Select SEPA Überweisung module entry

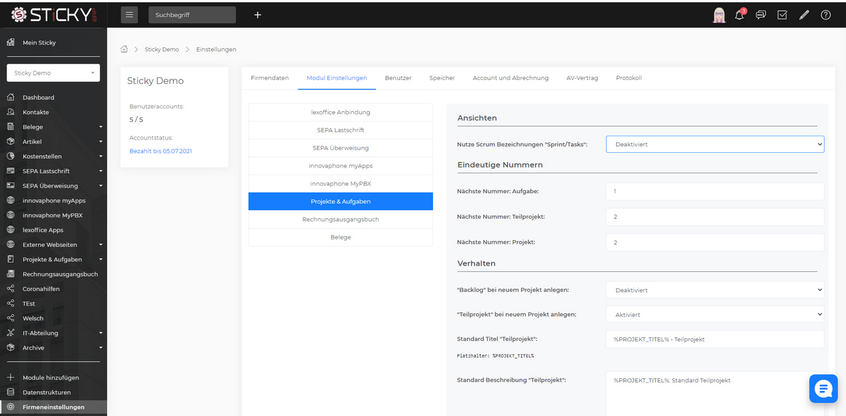click(340, 148)
